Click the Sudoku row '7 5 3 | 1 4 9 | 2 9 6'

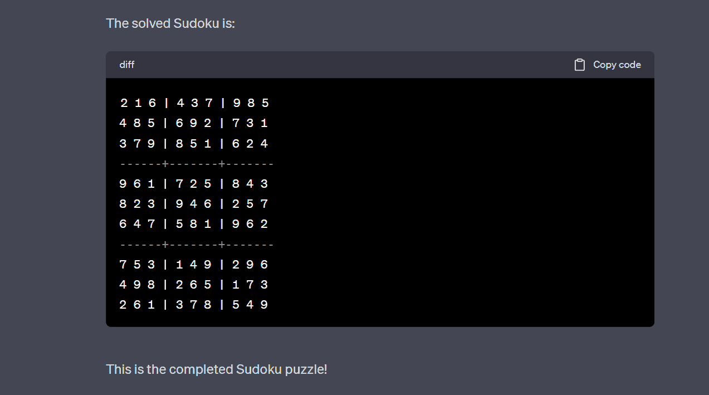pos(194,265)
